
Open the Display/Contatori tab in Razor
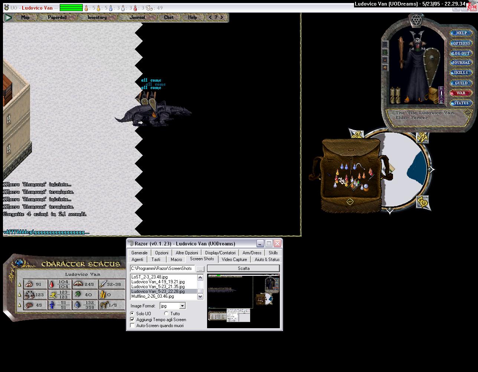click(x=220, y=253)
